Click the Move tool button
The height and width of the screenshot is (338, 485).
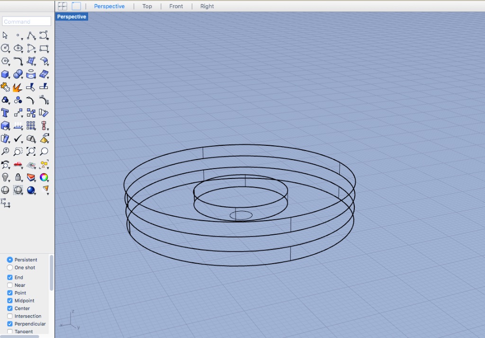click(x=18, y=113)
